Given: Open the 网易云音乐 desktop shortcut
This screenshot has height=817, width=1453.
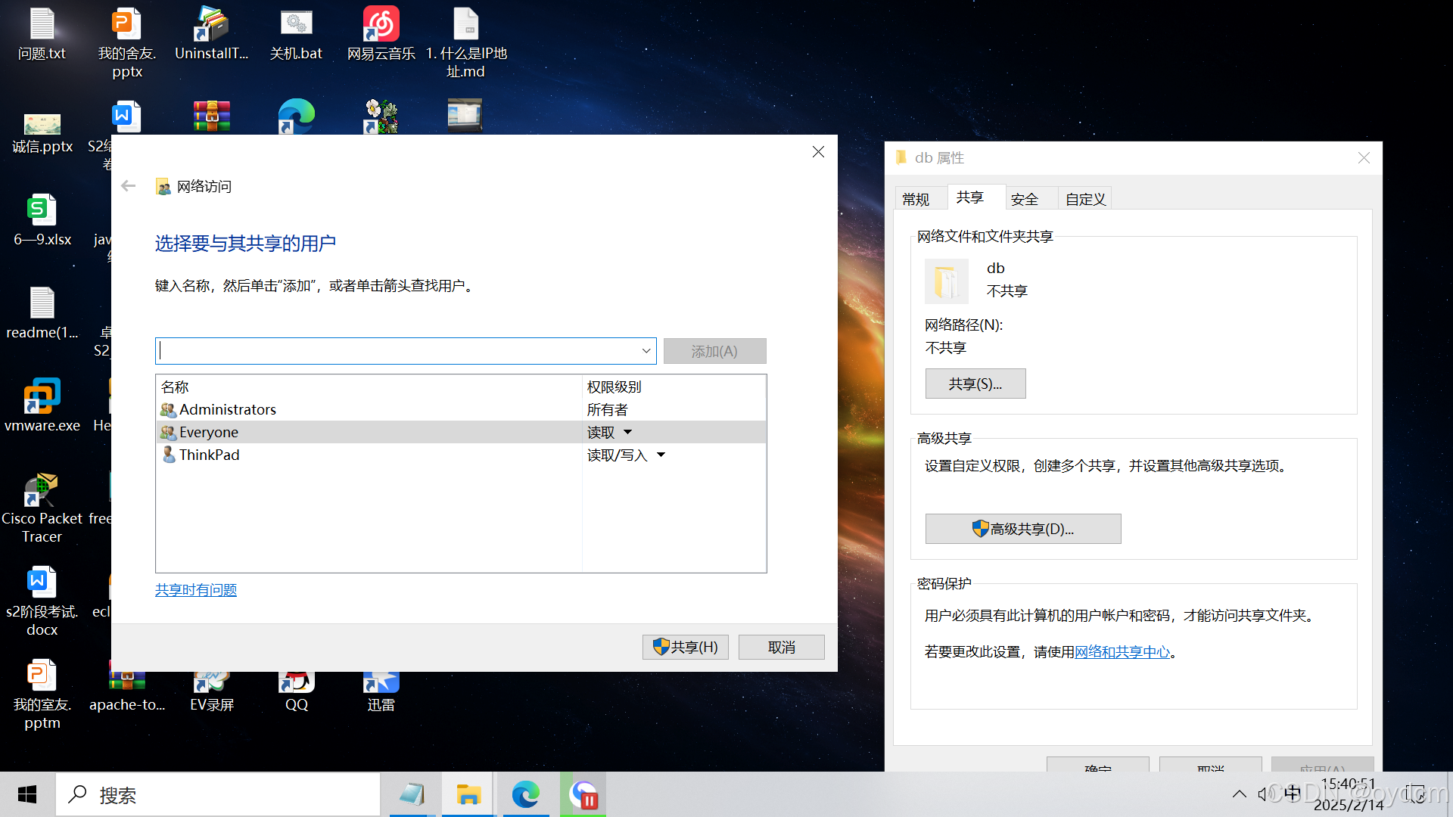Looking at the screenshot, I should click(x=381, y=26).
